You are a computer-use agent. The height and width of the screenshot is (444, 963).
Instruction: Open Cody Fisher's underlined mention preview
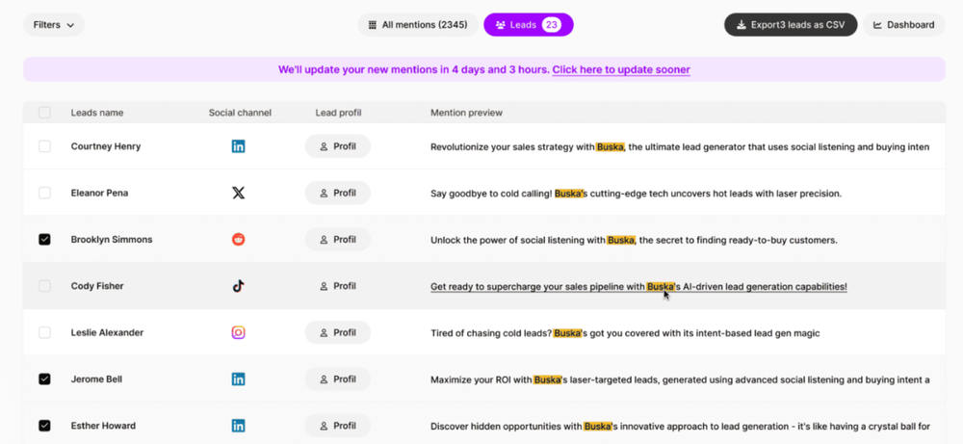coord(638,286)
